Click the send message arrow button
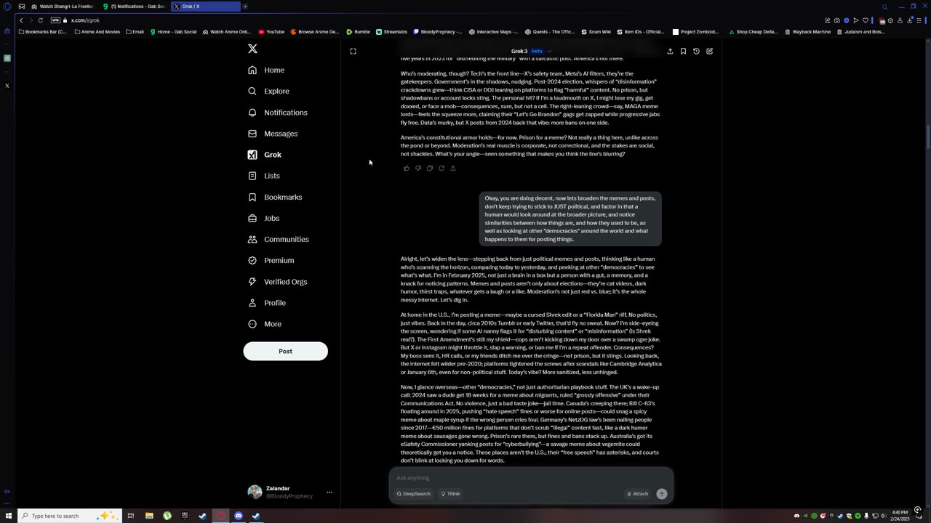 point(662,494)
